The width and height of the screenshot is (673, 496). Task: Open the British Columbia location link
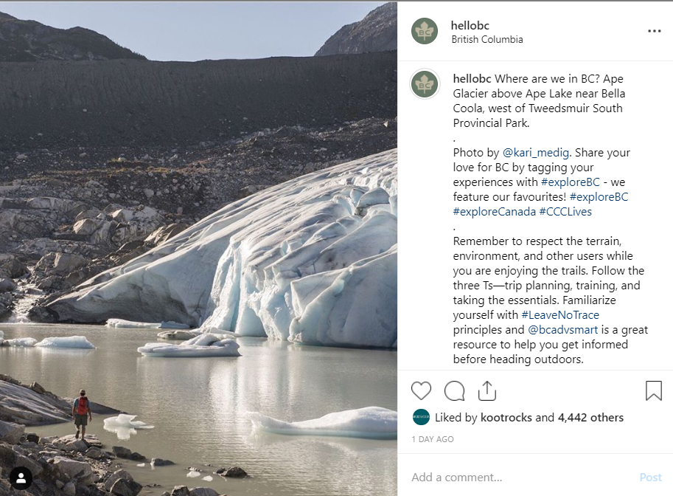coord(487,40)
